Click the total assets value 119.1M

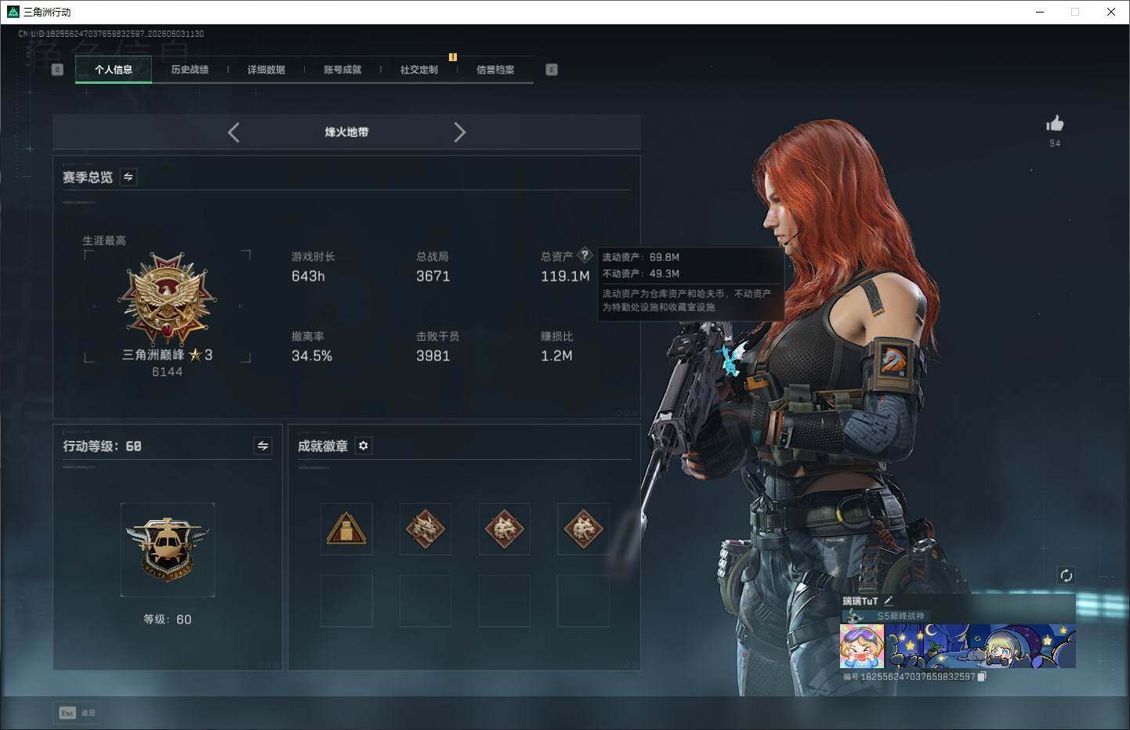coord(565,276)
